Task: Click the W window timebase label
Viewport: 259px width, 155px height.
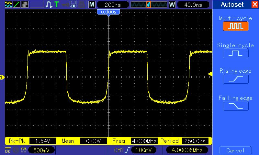Action: (x=172, y=5)
